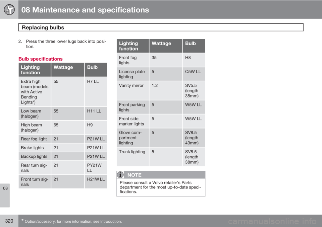
Task: Click the 'Front parking lights' cell
Action: tap(133, 107)
